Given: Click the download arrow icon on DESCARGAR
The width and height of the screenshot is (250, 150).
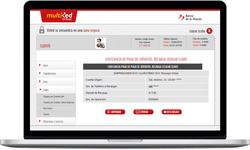Looking at the screenshot, I should [165, 112].
